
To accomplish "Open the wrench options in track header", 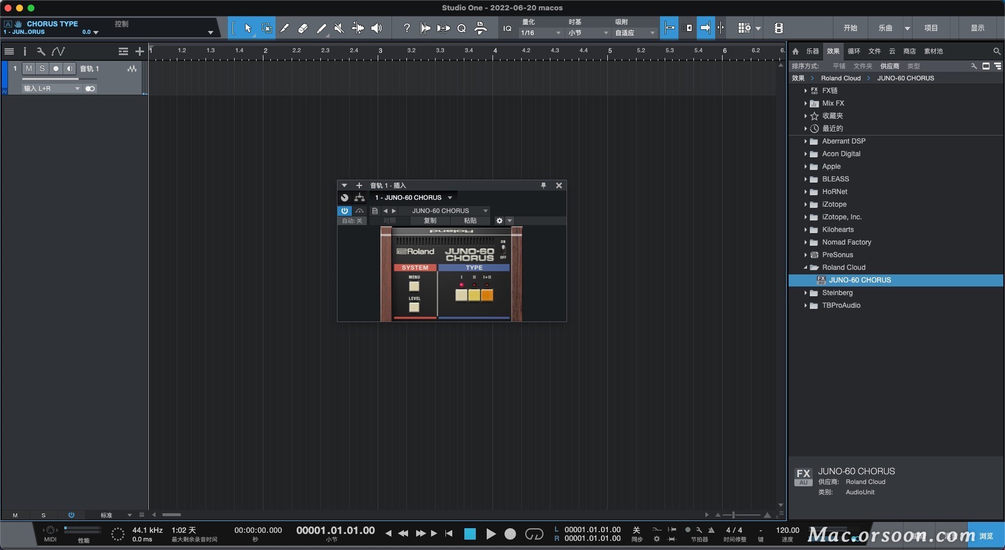I will (41, 52).
